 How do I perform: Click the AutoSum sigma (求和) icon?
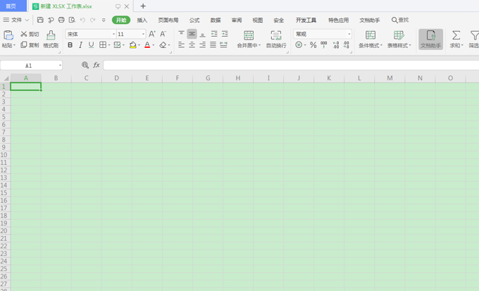[x=456, y=35]
